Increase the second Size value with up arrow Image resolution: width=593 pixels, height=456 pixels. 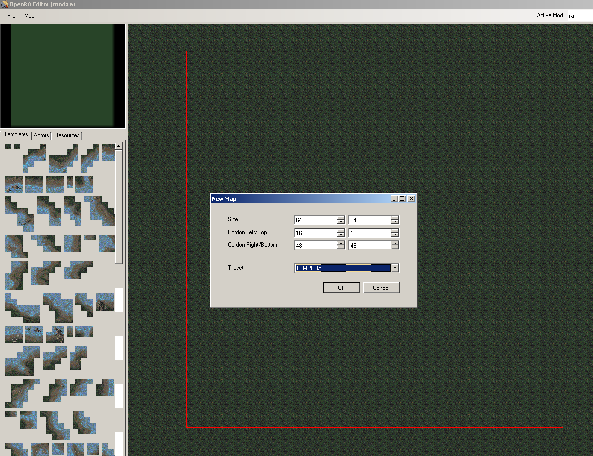(x=395, y=218)
